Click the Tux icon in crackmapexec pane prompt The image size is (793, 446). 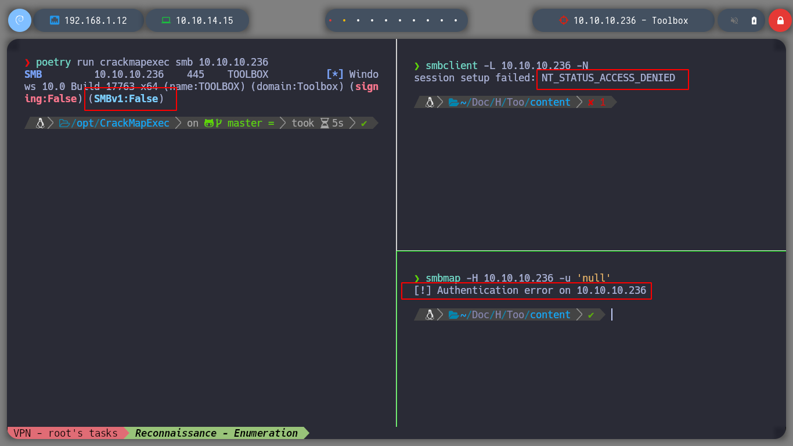40,123
